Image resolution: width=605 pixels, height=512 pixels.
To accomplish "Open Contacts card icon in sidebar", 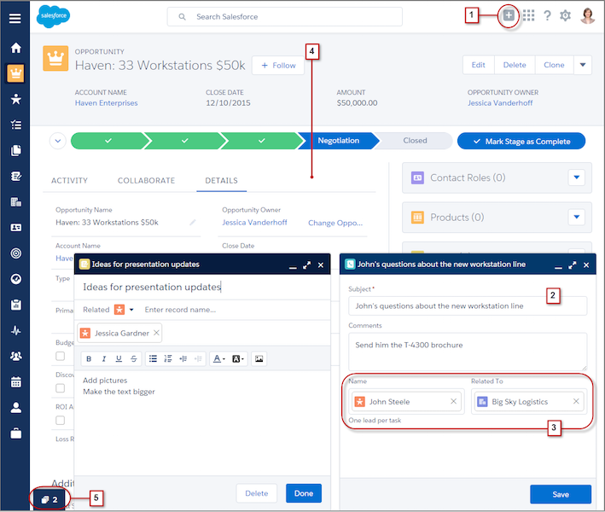I will pos(16,228).
